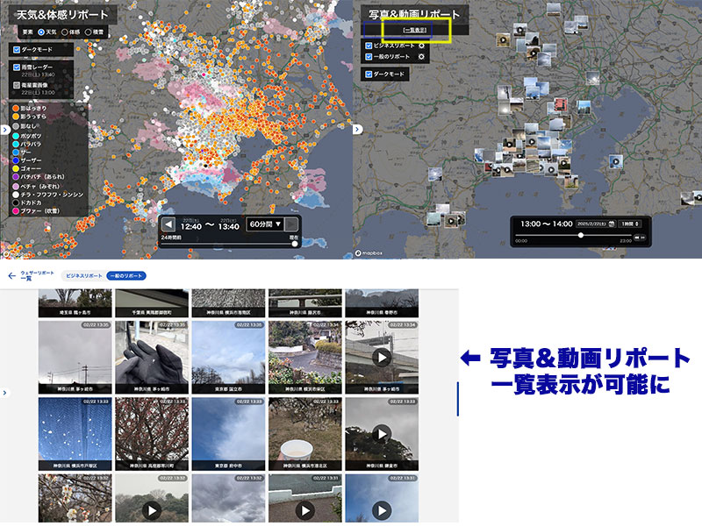Click the back arrow beside ウェザーリポート一覧
The image size is (702, 526).
tap(11, 275)
